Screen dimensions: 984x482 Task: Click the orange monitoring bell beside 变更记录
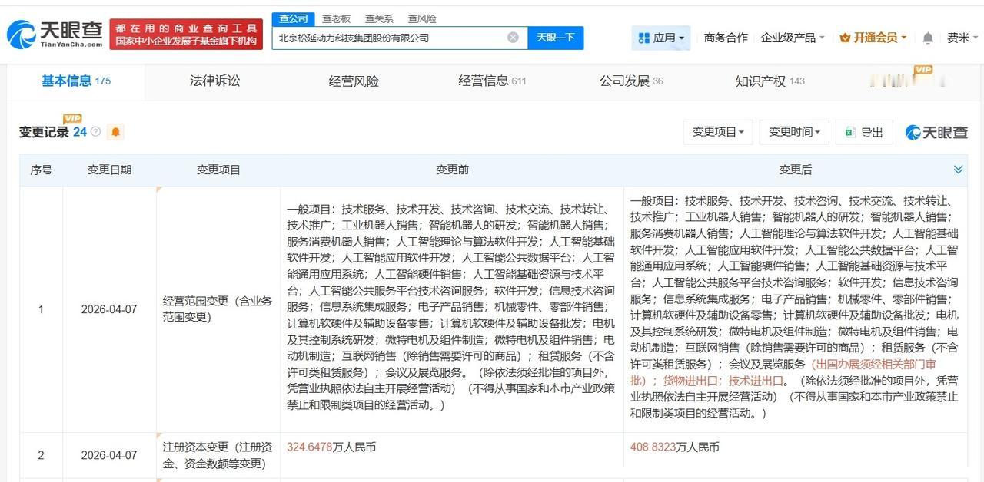115,132
